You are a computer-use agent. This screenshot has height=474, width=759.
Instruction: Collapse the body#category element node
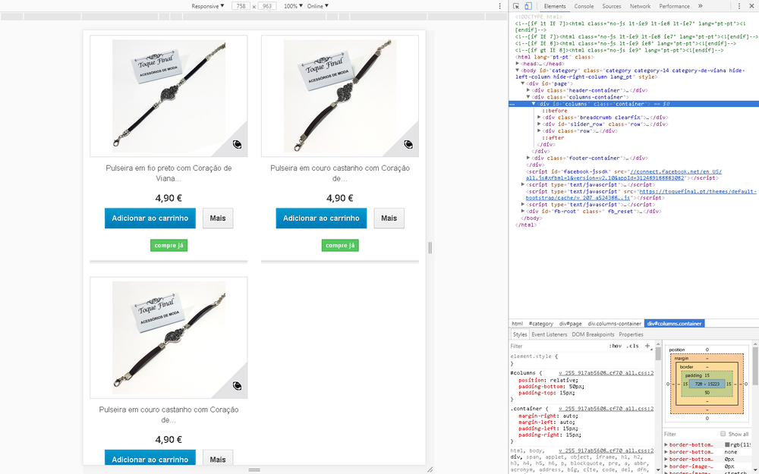pyautogui.click(x=518, y=70)
